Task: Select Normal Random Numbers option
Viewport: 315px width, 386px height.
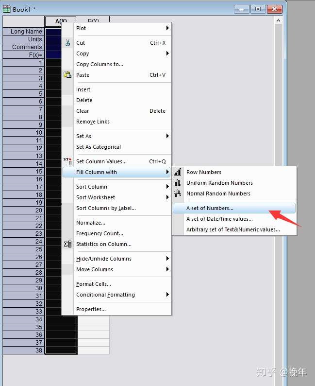Action: pyautogui.click(x=234, y=193)
